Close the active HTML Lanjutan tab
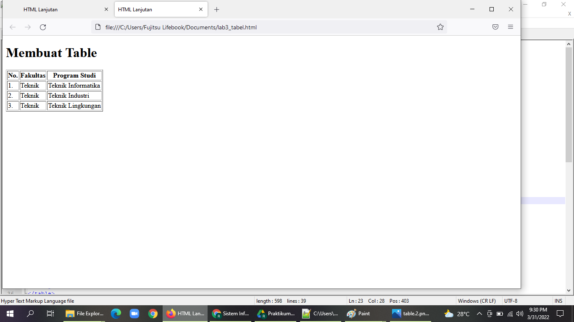574x322 pixels. click(x=201, y=9)
